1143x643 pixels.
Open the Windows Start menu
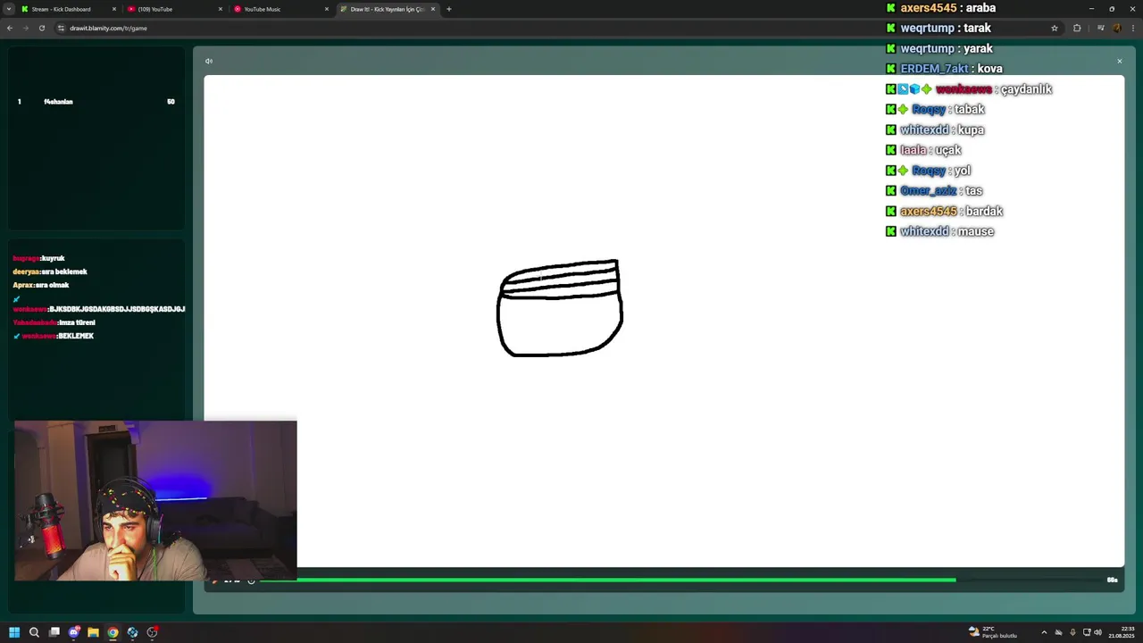(x=14, y=632)
